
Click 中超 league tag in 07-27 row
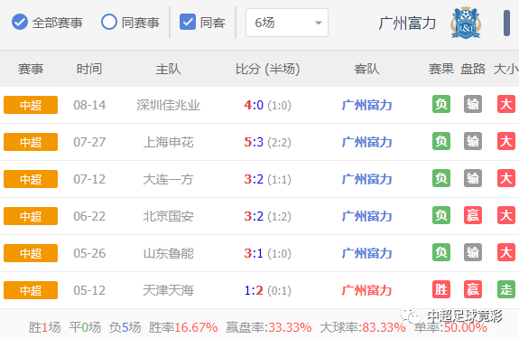coord(31,142)
